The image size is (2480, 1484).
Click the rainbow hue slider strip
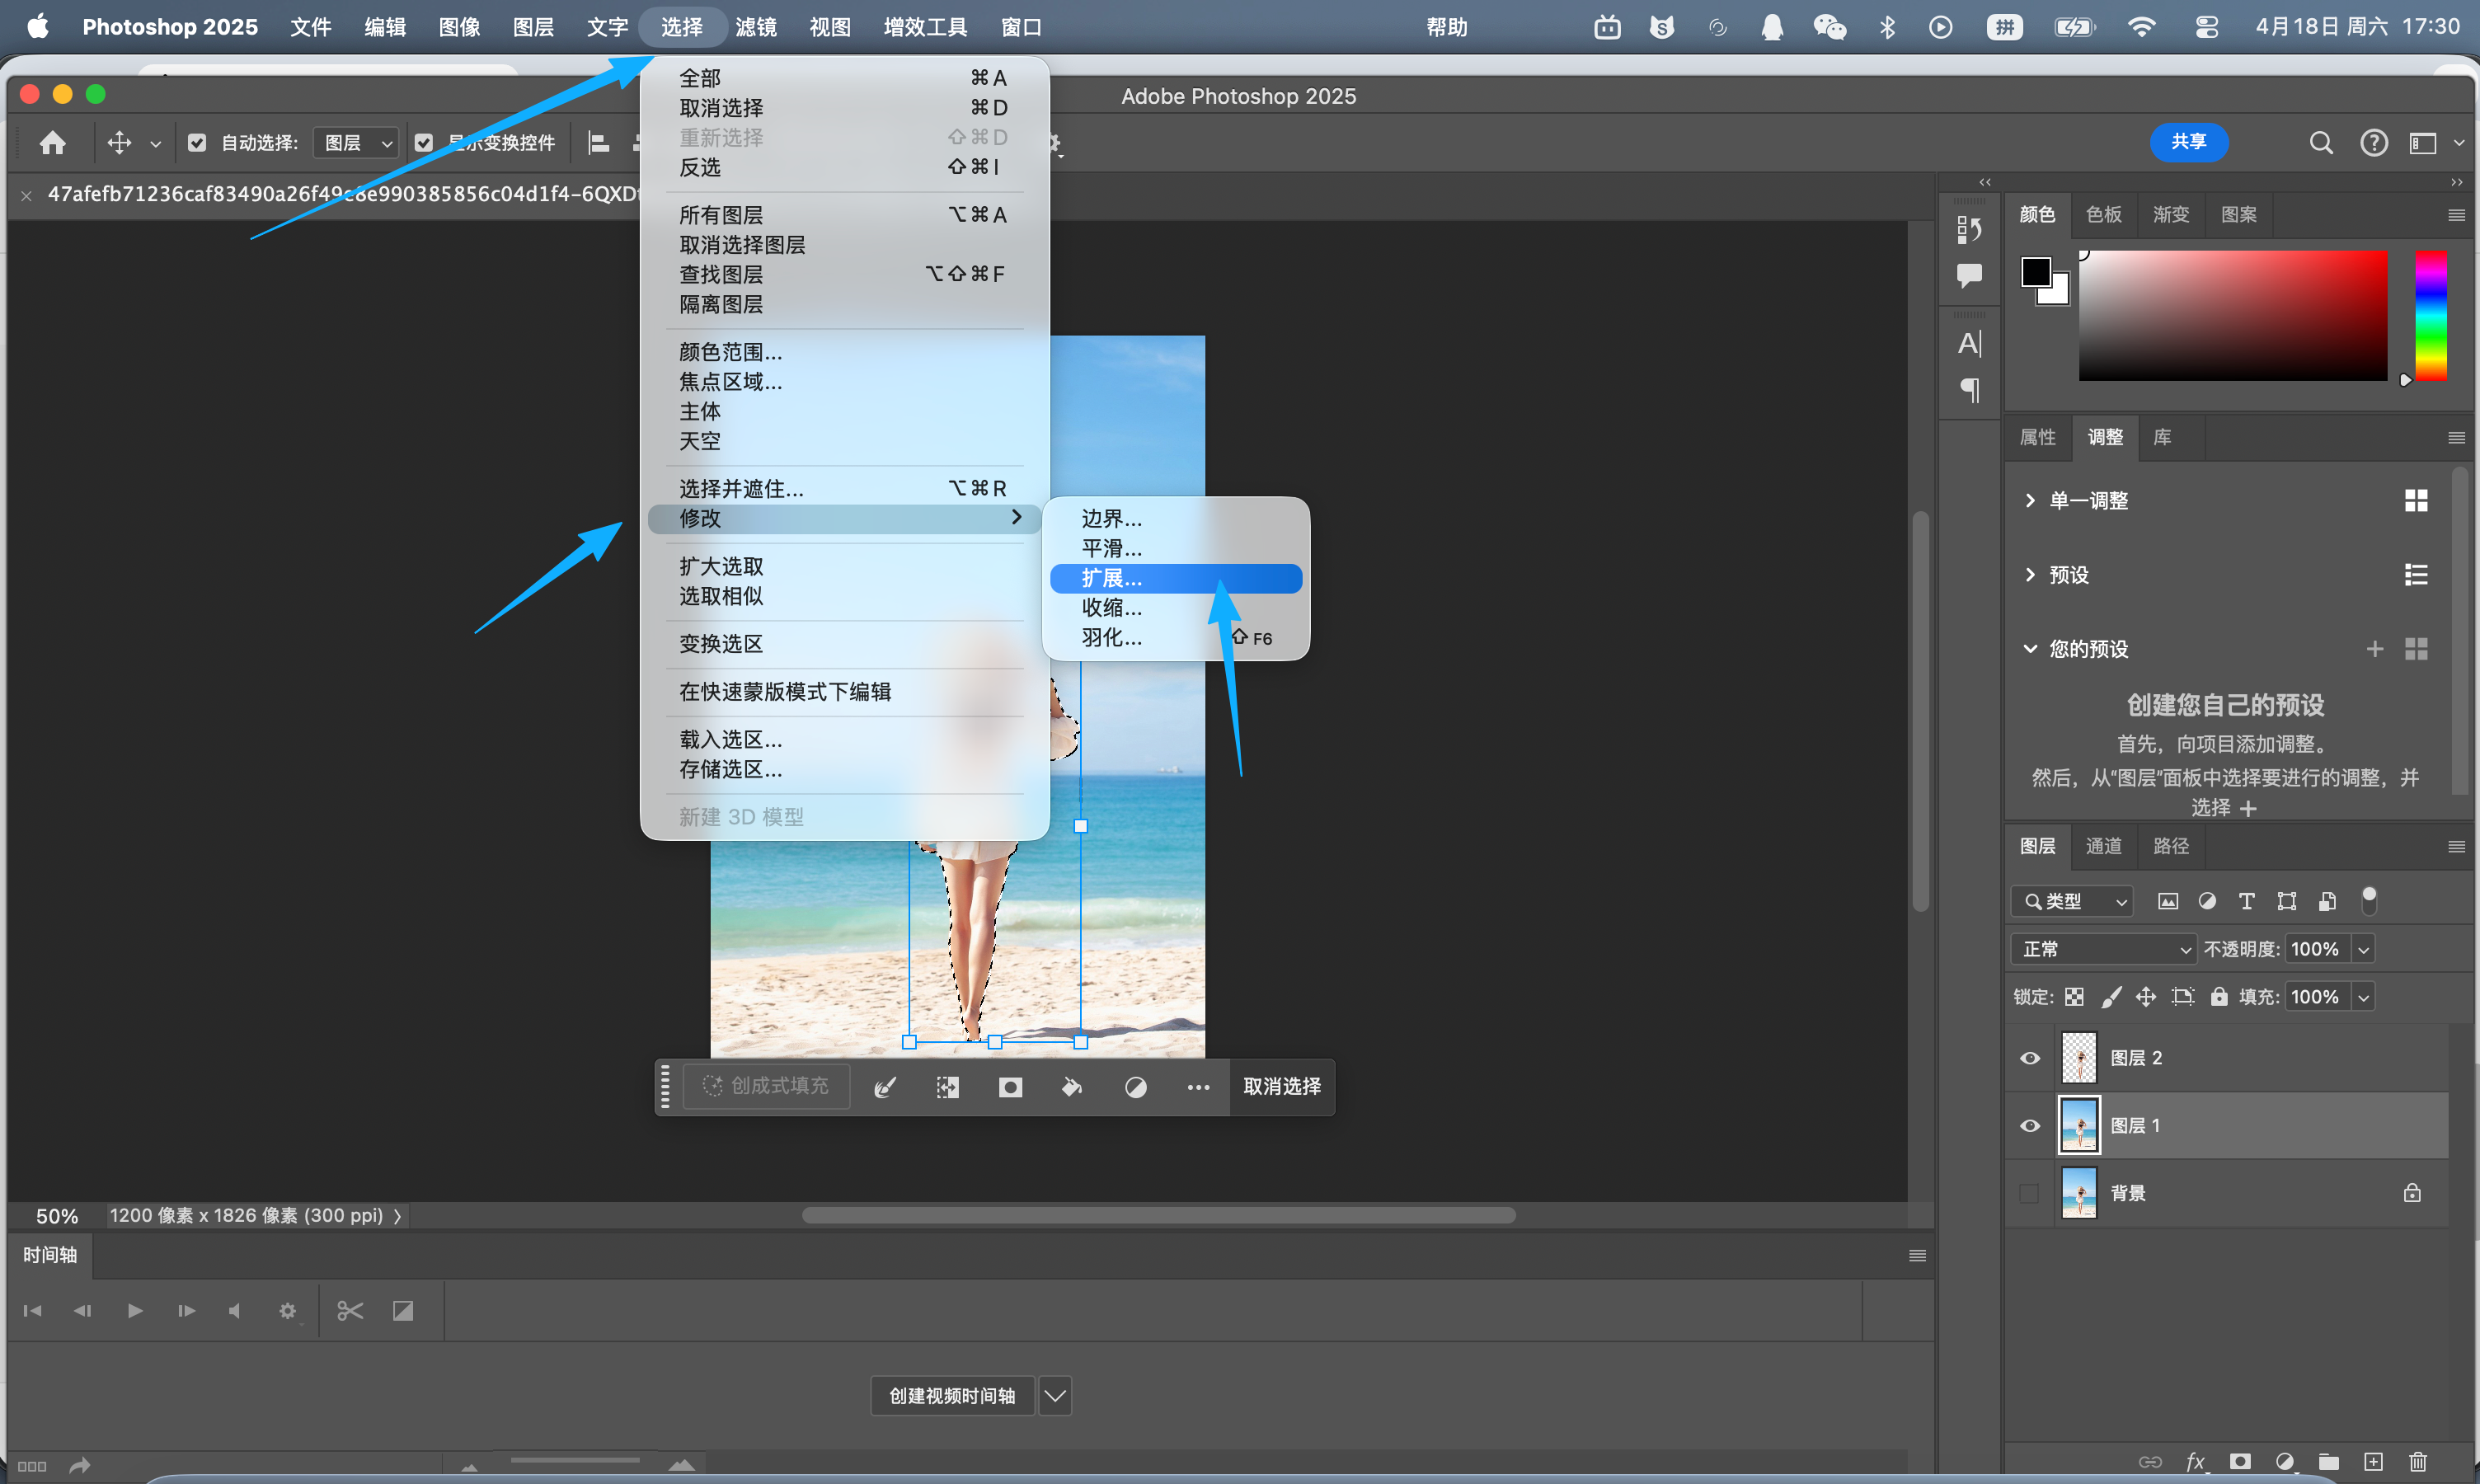click(2431, 315)
